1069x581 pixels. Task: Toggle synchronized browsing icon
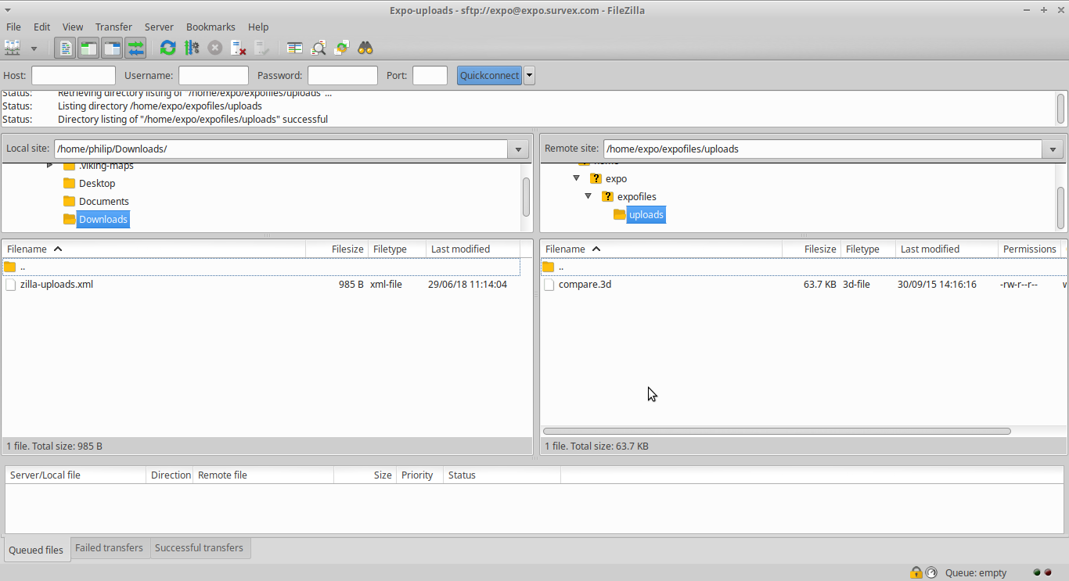(341, 48)
